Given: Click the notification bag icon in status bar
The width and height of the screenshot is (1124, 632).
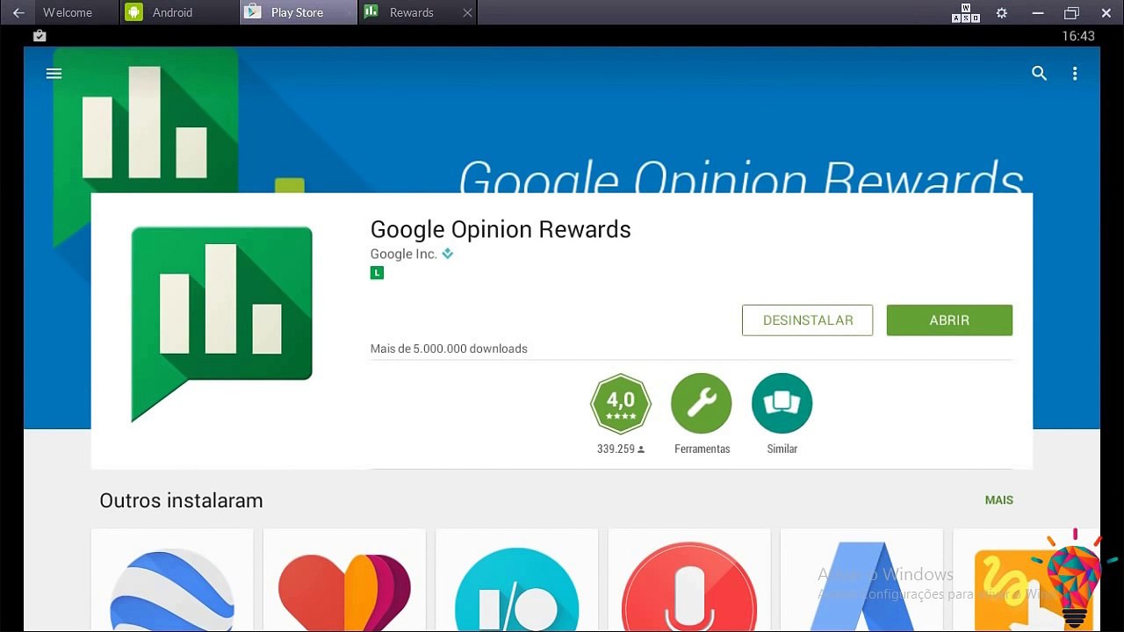Looking at the screenshot, I should pos(39,36).
